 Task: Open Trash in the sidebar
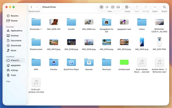tap(13, 75)
